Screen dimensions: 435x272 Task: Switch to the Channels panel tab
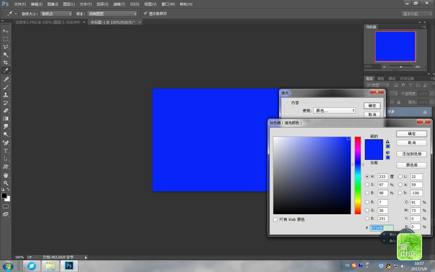(x=381, y=79)
